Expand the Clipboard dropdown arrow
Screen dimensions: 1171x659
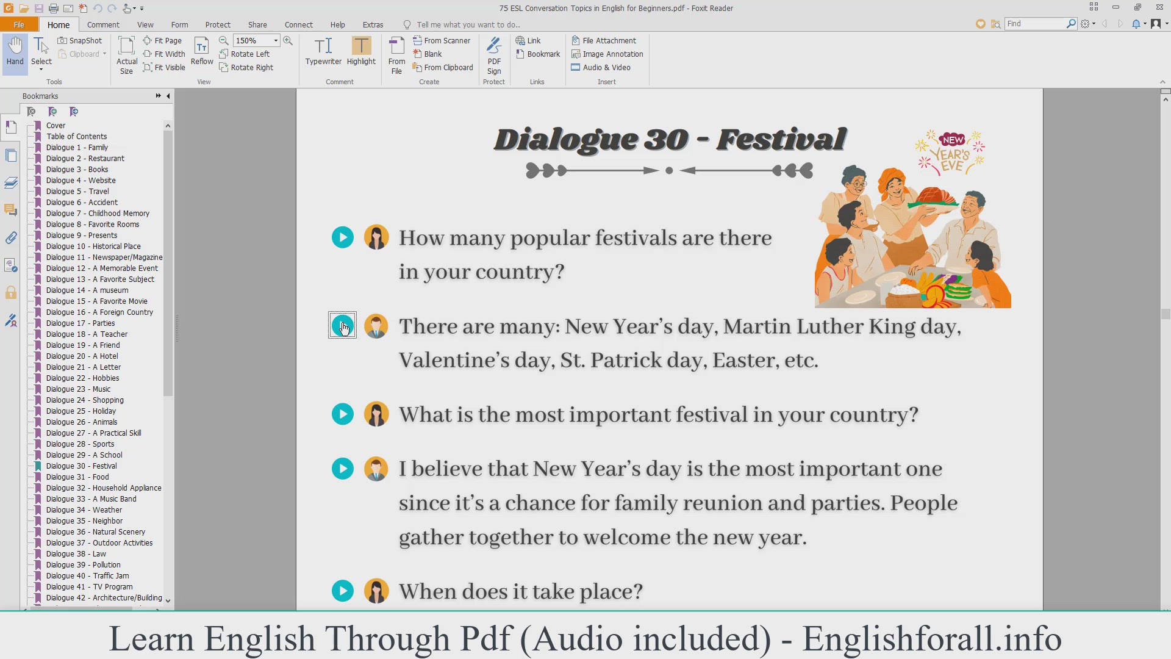[104, 54]
